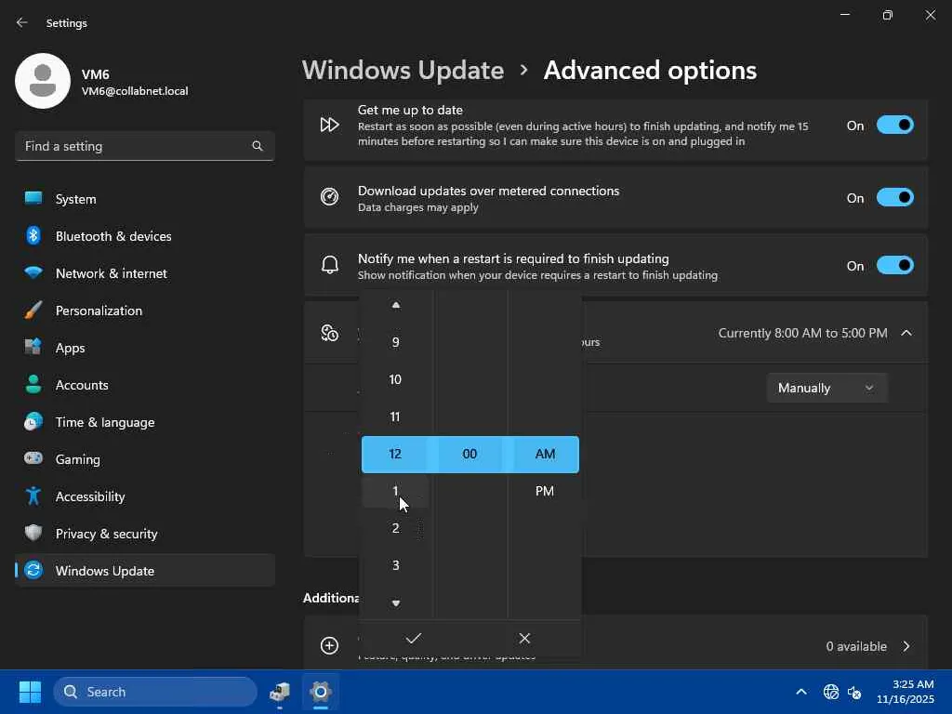This screenshot has width=952, height=714.
Task: Toggle Notify me when restart is required
Action: tap(895, 265)
